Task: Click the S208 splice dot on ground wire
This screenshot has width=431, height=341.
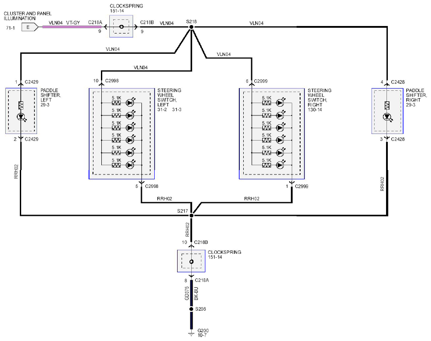Action: point(191,309)
